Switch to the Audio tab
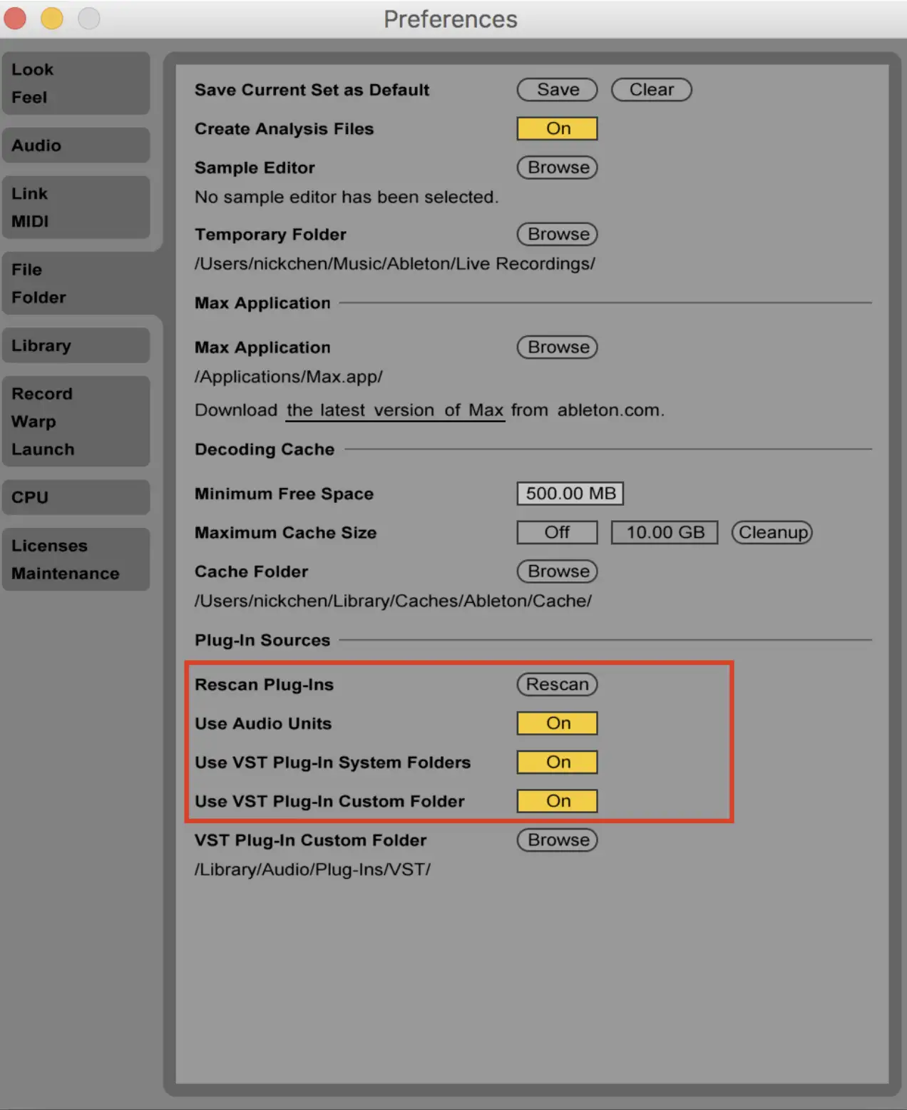The image size is (907, 1110). [76, 146]
